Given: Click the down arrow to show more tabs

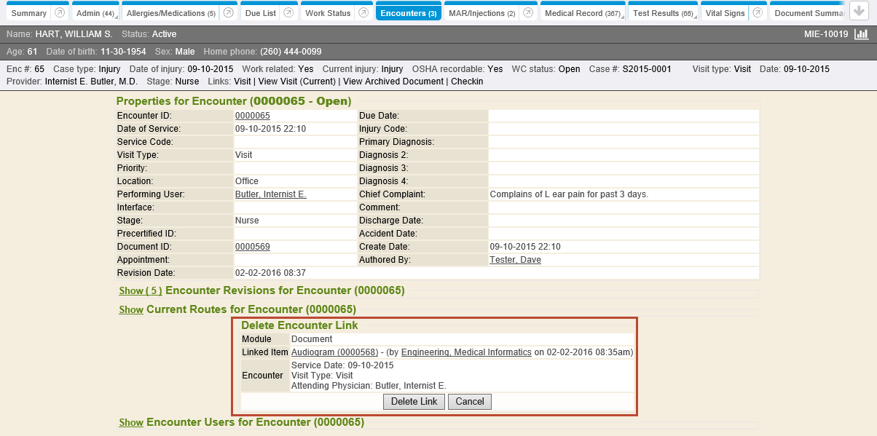Looking at the screenshot, I should (859, 12).
